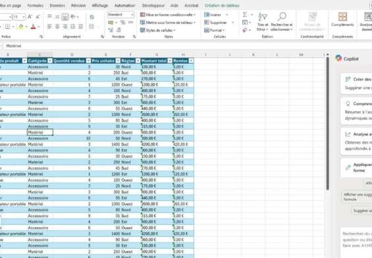The image size is (372, 258).
Task: Open the Catégorie column filter arrow
Action: pyautogui.click(x=50, y=61)
